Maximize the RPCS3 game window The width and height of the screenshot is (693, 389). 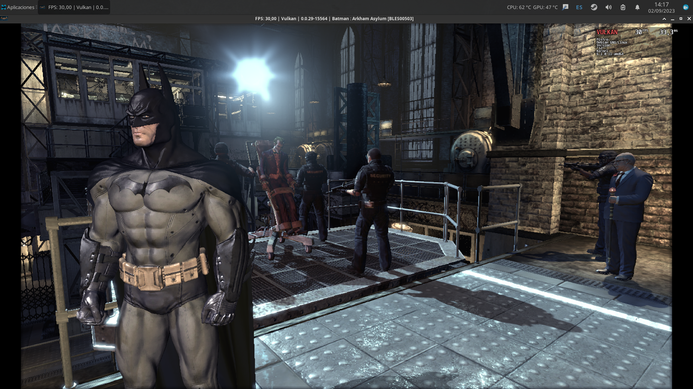click(x=681, y=18)
